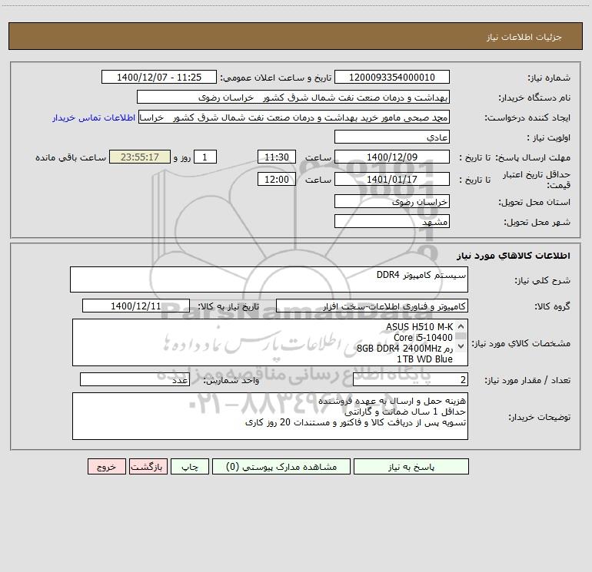This screenshot has width=592, height=572.
Task: Click 8GB DDR4 2400MHz specification line
Action: click(404, 349)
